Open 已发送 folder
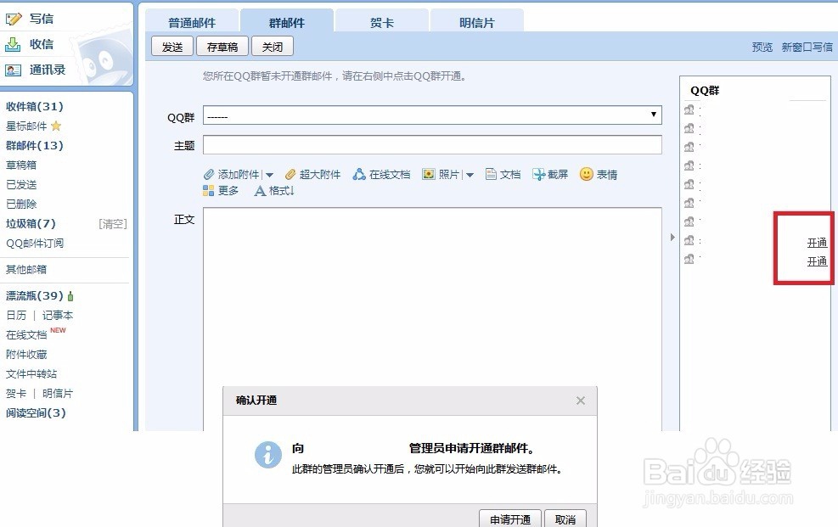Screen dimensions: 838x527 coord(21,185)
